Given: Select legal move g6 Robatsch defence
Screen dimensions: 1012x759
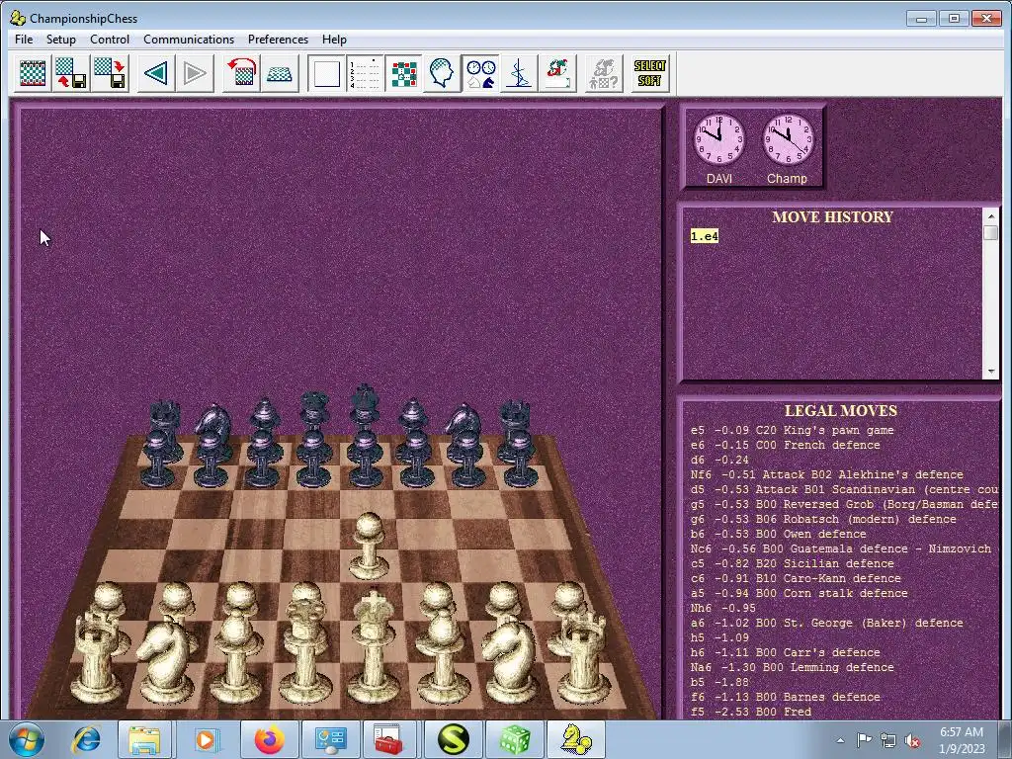Looking at the screenshot, I should tap(823, 520).
